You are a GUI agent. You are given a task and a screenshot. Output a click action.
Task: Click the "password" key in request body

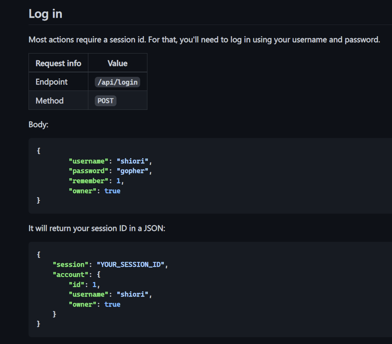point(86,171)
